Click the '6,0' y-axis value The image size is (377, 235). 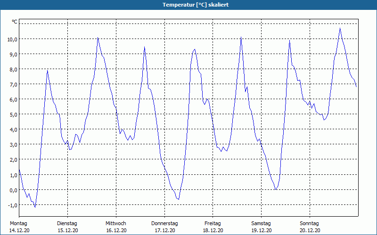click(14, 100)
